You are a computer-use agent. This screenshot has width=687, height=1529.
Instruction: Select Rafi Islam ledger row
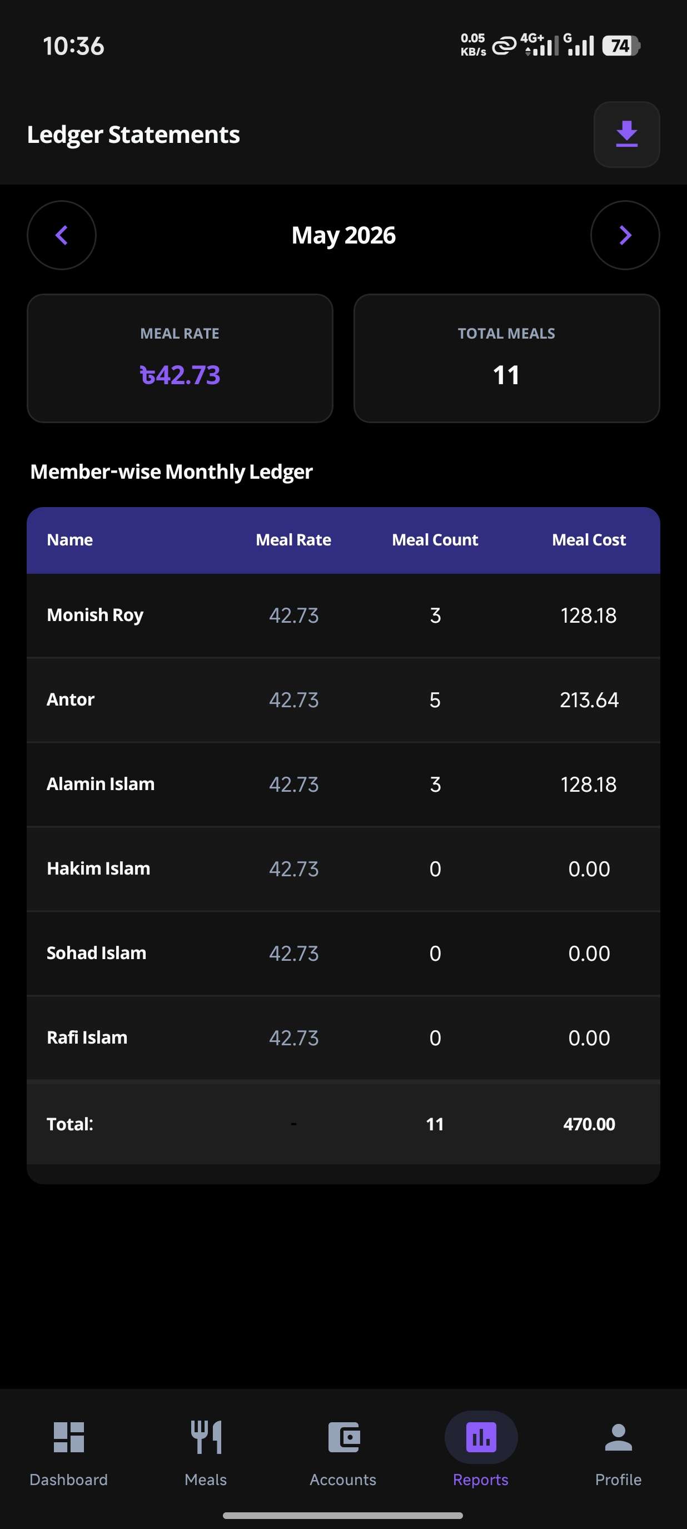click(343, 1037)
